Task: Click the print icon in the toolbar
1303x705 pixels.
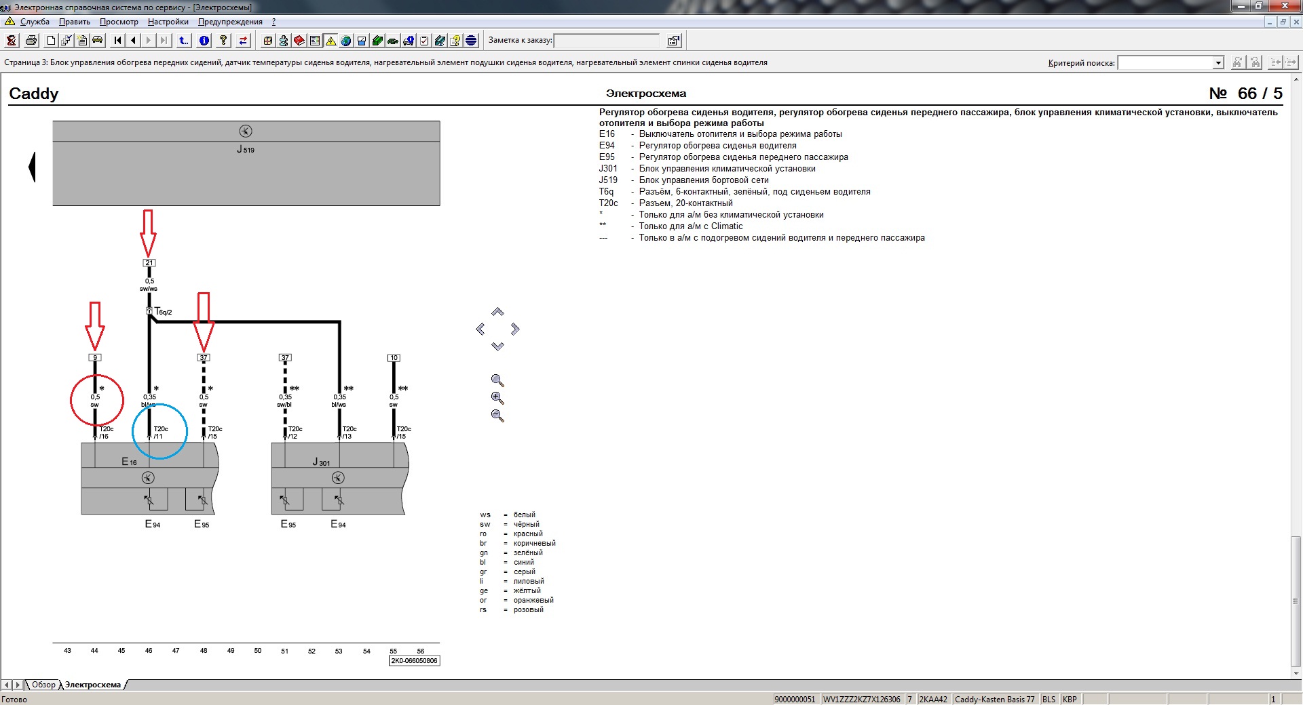Action: tap(31, 41)
